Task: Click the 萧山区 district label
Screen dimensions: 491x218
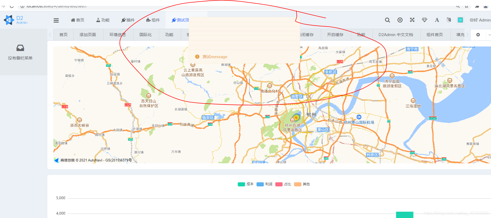Action: [323, 130]
